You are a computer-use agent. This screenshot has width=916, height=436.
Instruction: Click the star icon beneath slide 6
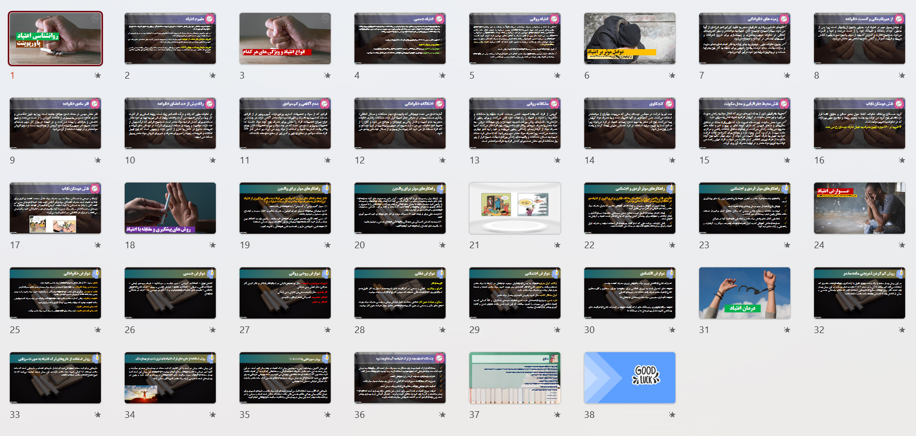pos(672,76)
